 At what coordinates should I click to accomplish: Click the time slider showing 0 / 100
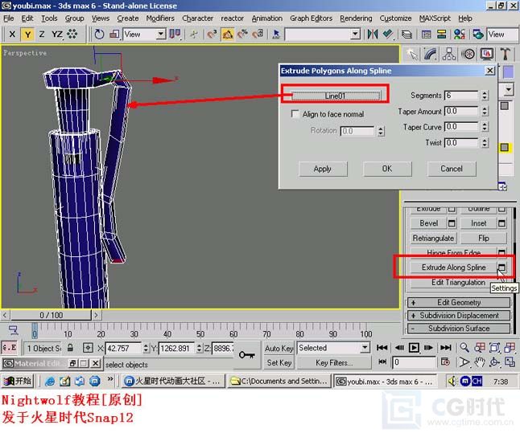(x=51, y=315)
